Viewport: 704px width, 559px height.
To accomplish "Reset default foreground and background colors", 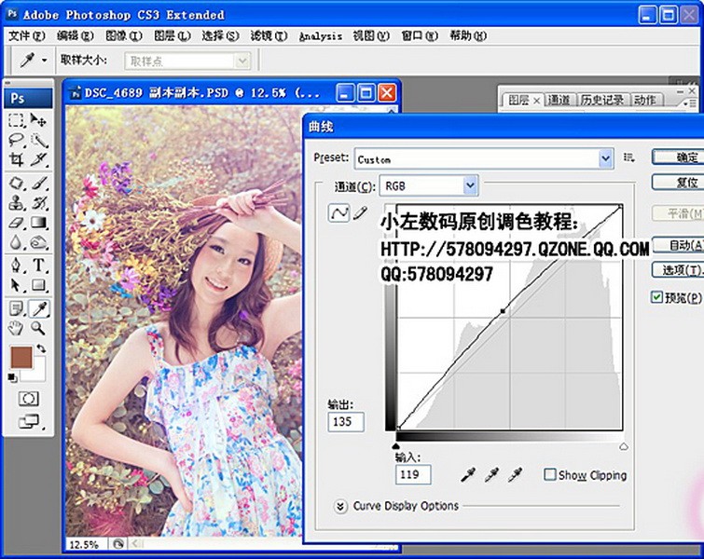I will click(x=12, y=378).
